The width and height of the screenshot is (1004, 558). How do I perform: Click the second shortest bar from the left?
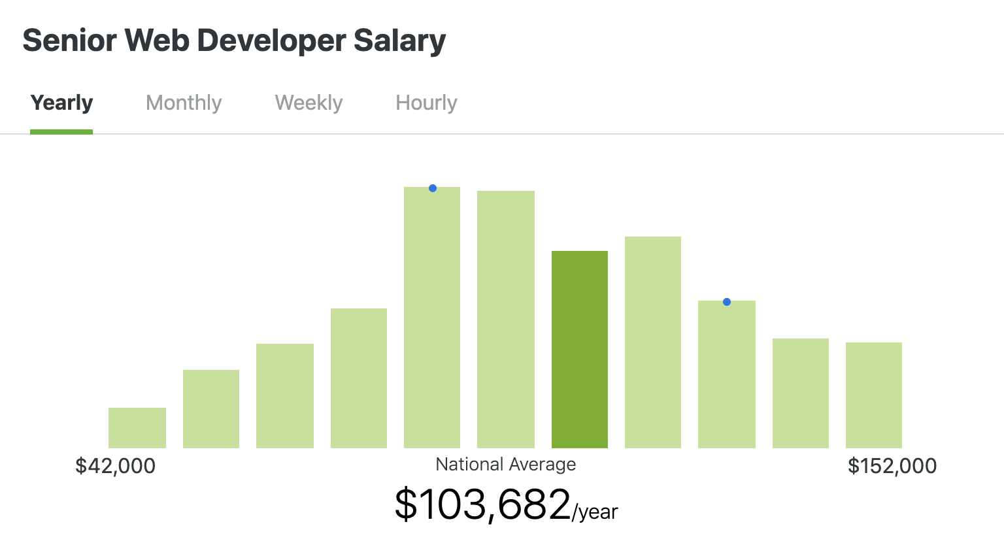(x=211, y=408)
